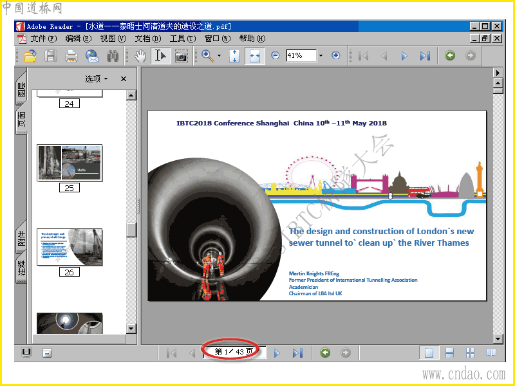Click the Print icon in toolbar

pyautogui.click(x=71, y=56)
